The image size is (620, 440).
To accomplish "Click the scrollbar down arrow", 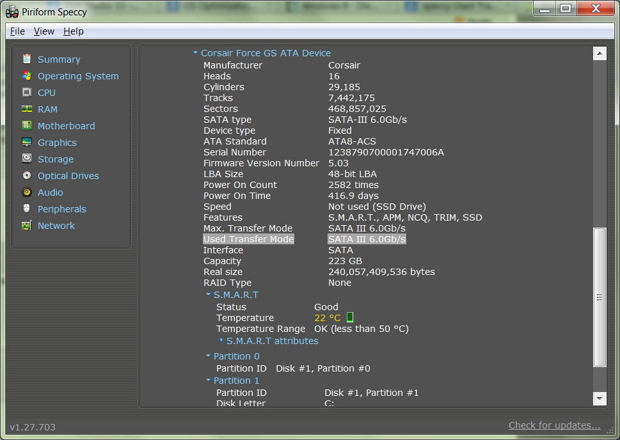I will point(600,399).
